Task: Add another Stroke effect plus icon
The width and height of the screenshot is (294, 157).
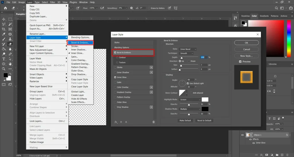Action: (x=151, y=67)
